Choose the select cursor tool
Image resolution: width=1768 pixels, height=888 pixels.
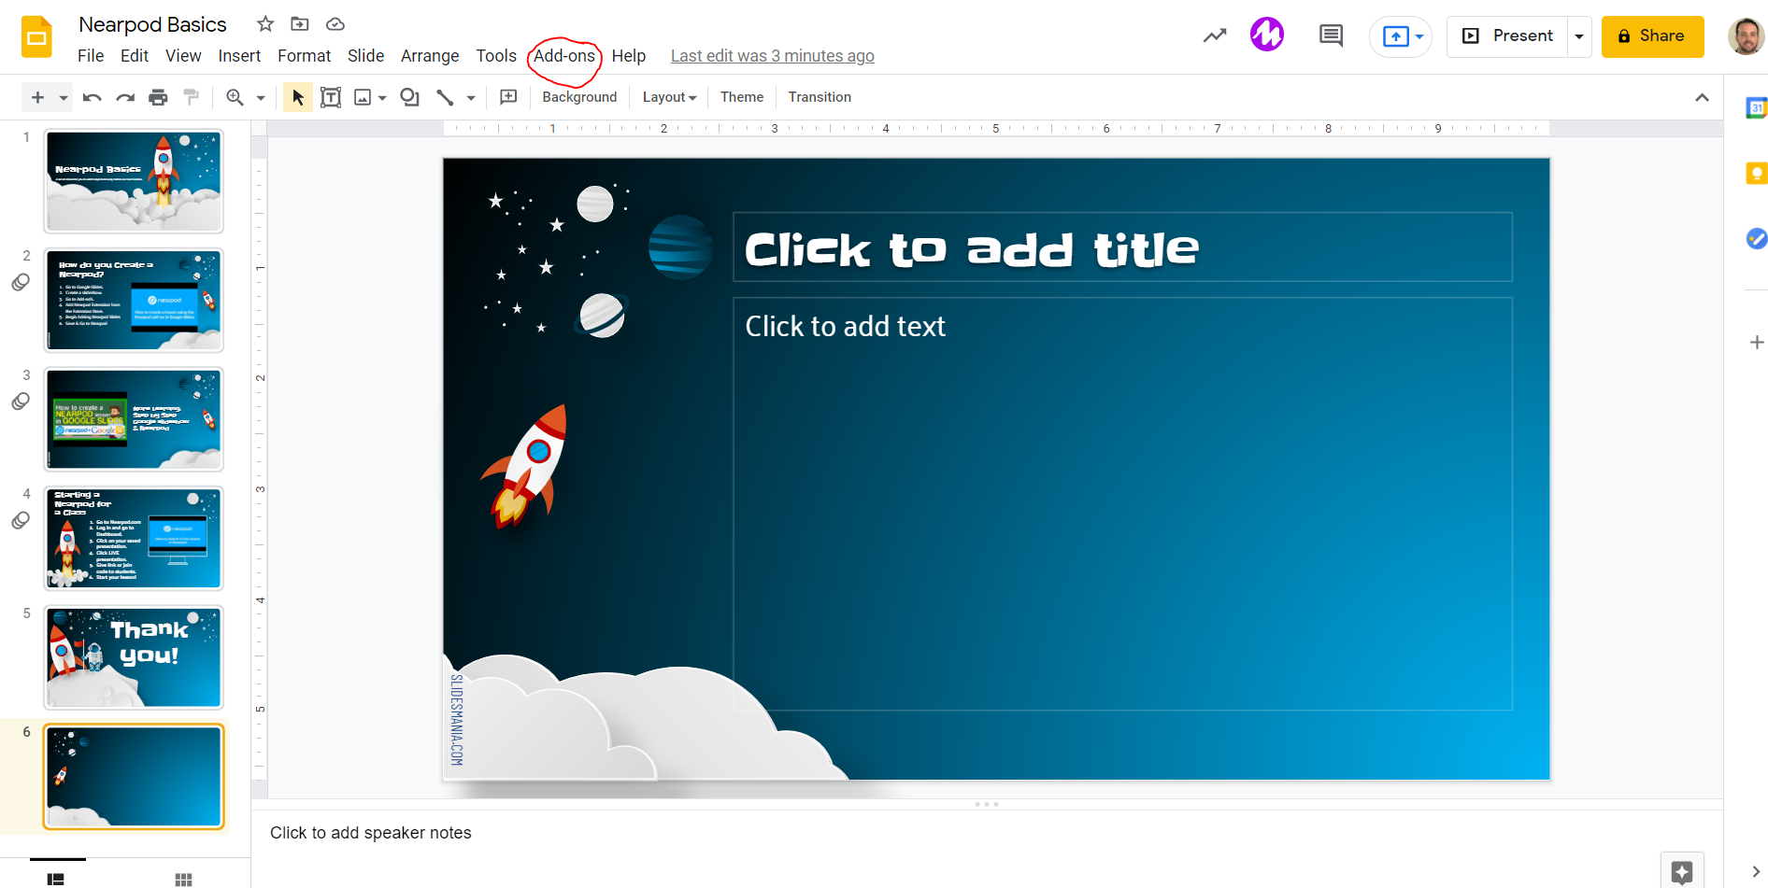point(298,97)
